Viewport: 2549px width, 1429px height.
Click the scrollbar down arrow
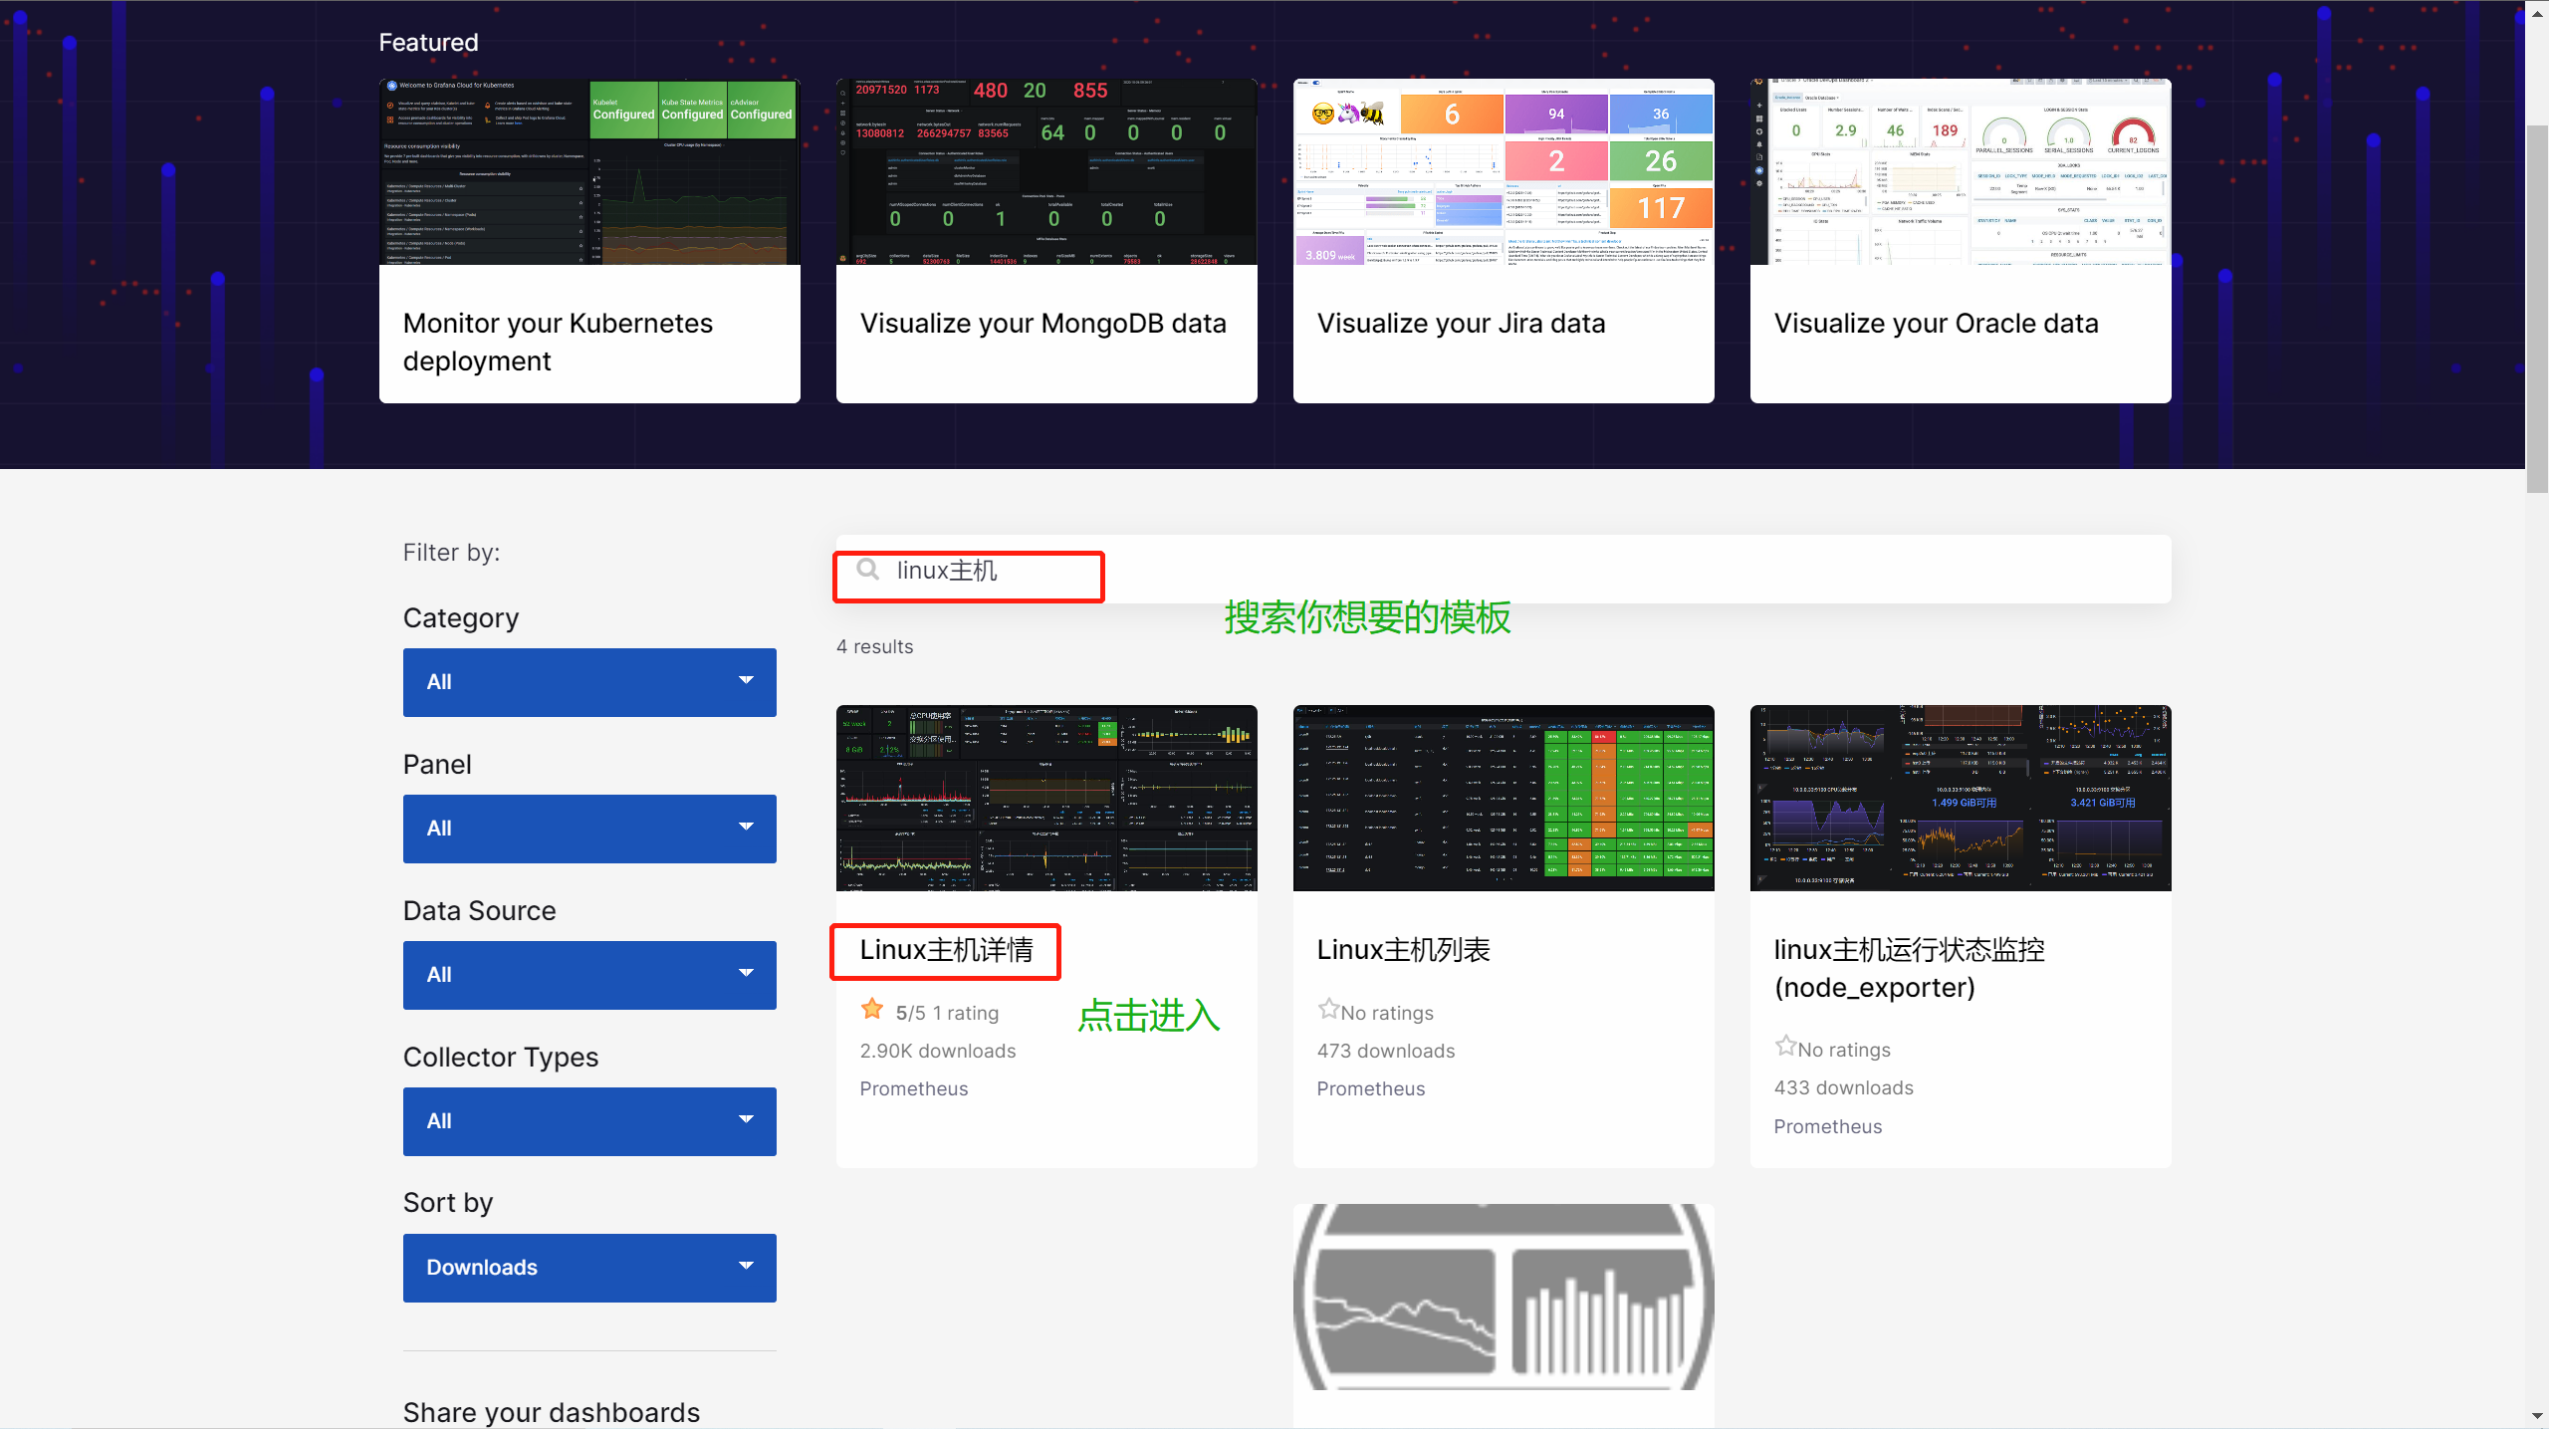point(2537,1415)
